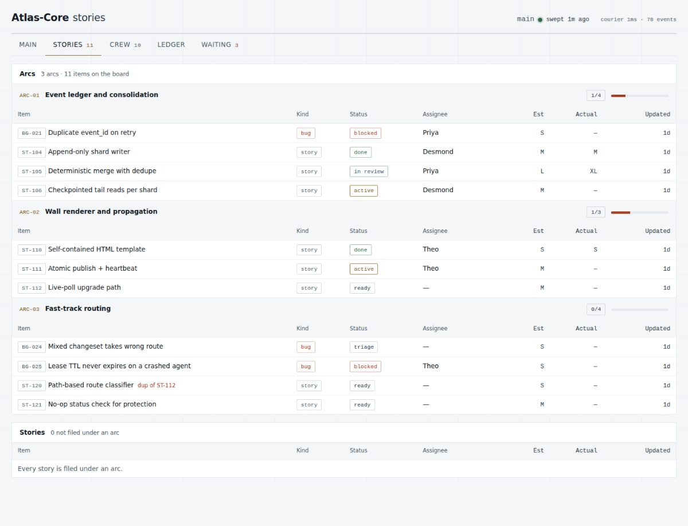The height and width of the screenshot is (526, 688).
Task: Click the blocked status on BG-025
Action: click(x=365, y=367)
